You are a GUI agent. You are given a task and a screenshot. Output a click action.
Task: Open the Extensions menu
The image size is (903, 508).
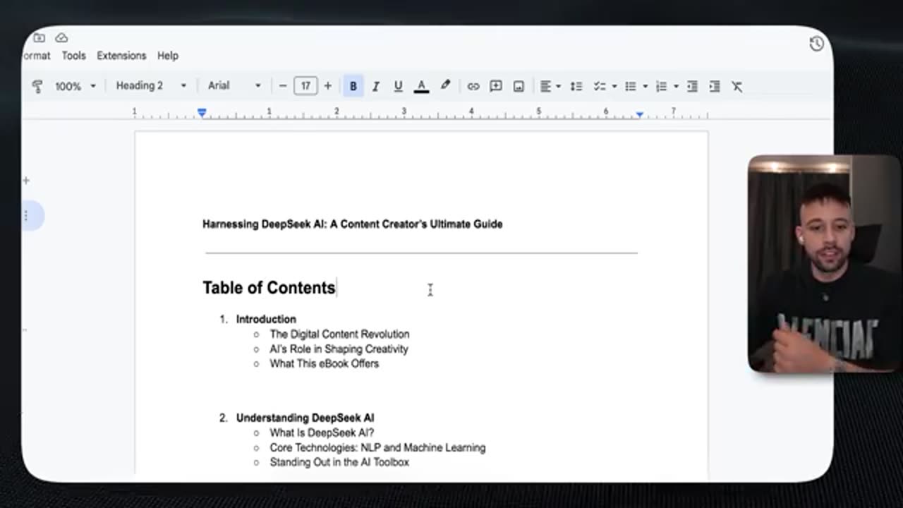pos(121,55)
